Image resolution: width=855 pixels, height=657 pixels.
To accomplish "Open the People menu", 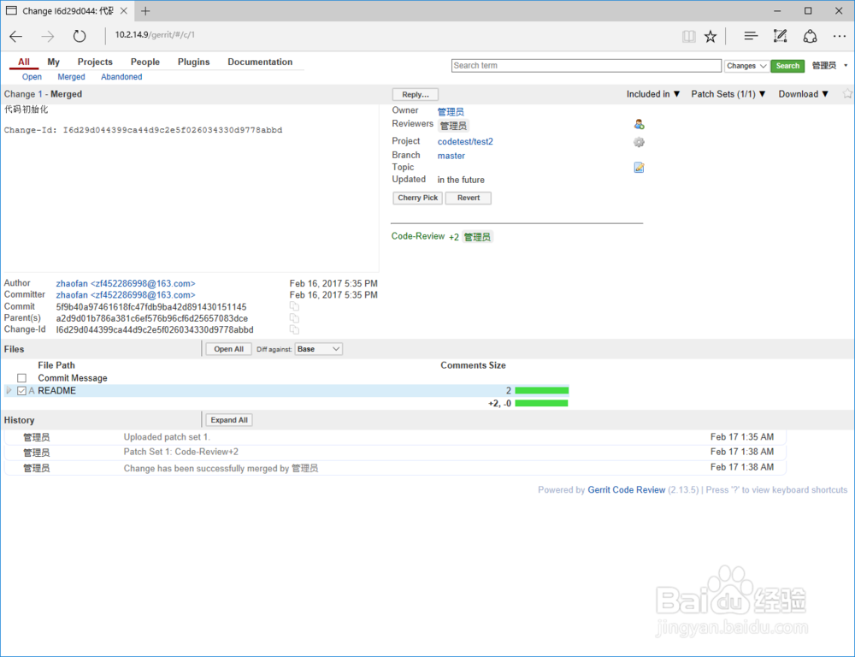I will (x=145, y=62).
